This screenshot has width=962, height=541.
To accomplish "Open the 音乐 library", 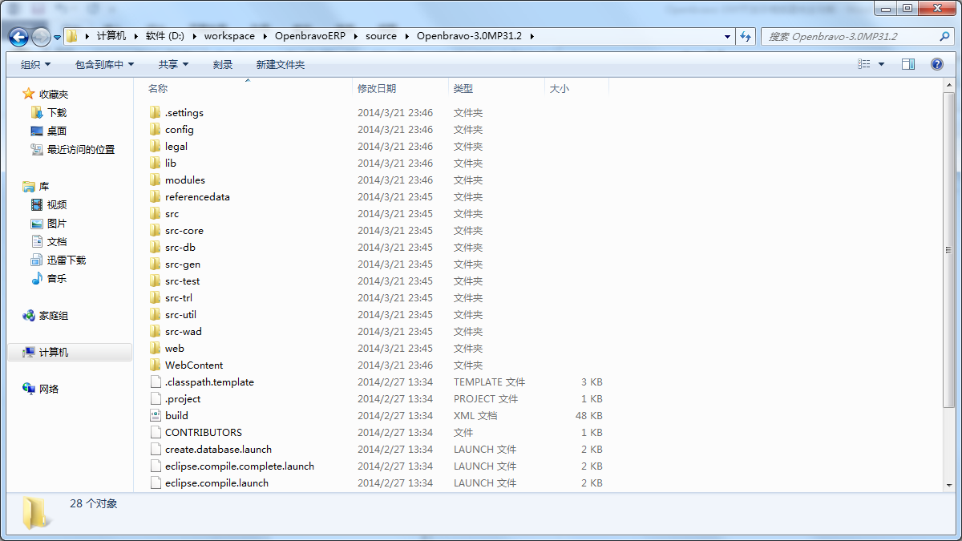I will click(57, 278).
